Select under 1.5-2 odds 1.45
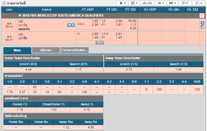The height and width of the screenshot is (131, 207). [119, 38]
